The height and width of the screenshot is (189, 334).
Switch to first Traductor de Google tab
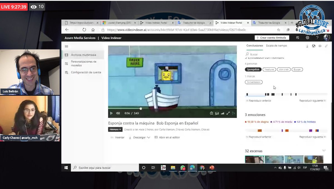[x=194, y=23]
